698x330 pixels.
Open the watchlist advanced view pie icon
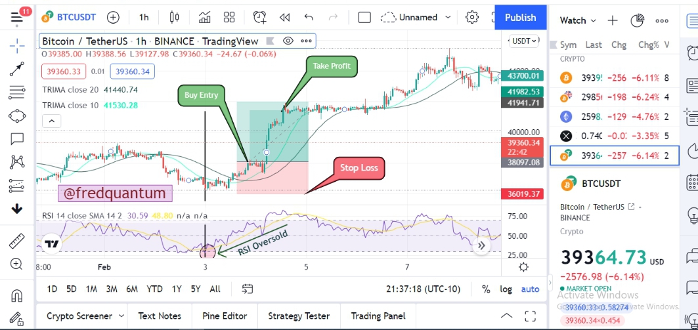[638, 20]
